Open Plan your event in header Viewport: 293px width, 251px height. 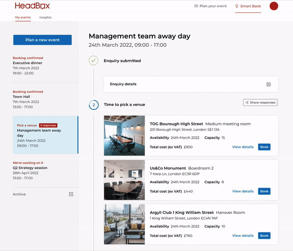210,6
